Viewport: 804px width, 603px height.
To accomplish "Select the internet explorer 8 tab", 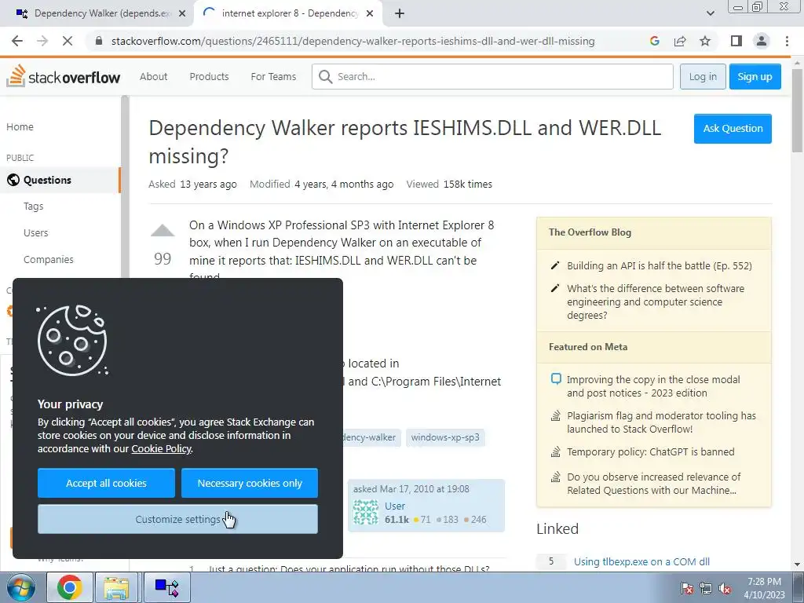I will click(287, 13).
